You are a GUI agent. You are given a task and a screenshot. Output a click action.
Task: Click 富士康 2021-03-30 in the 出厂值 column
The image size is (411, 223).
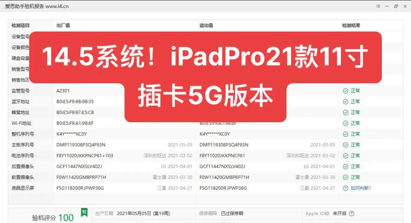[x=172, y=177]
